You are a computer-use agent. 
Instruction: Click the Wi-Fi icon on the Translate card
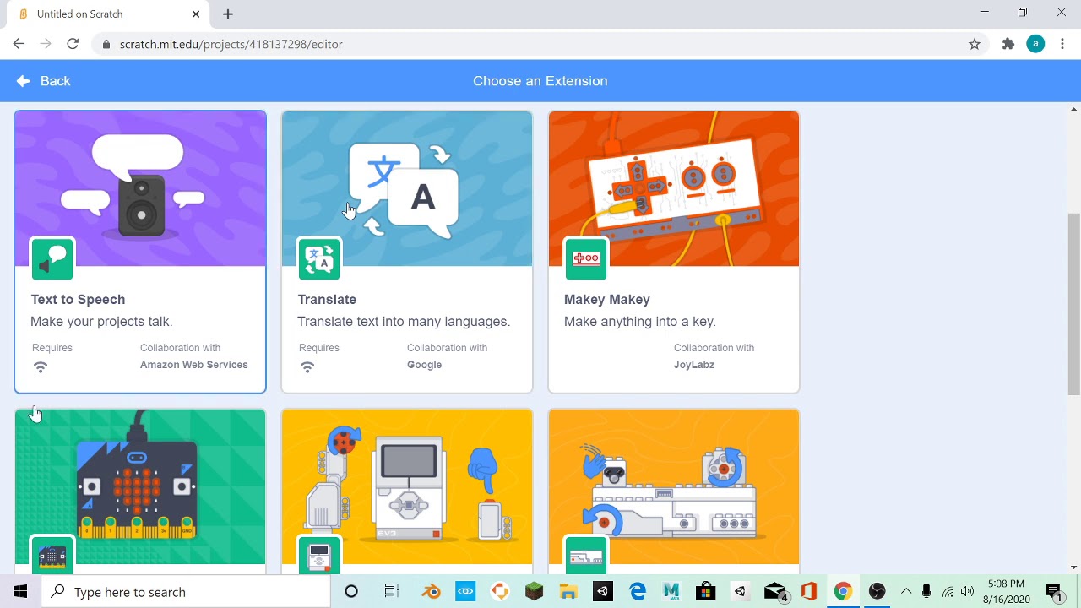tap(307, 366)
